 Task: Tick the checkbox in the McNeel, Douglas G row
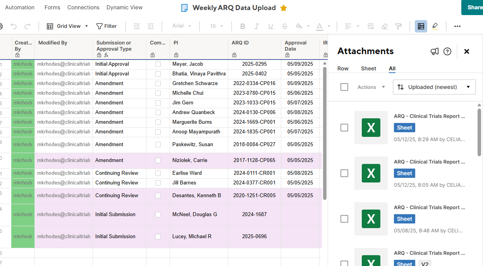[x=158, y=215]
